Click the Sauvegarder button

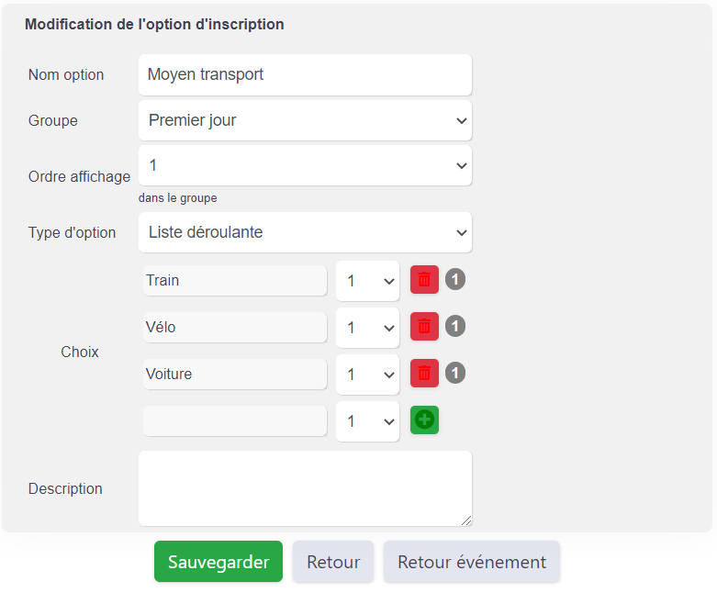(x=218, y=562)
